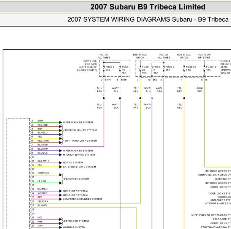Screen dimensions: 231x229
Task: Click pin 6 "RED/GRN" wire label
Action: tap(43, 141)
